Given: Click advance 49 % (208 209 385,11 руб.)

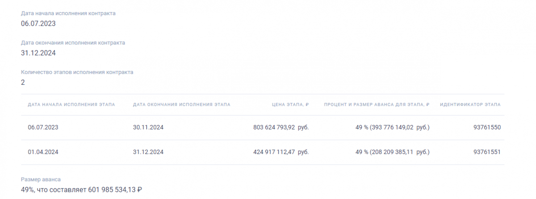Looking at the screenshot, I should [x=393, y=152].
